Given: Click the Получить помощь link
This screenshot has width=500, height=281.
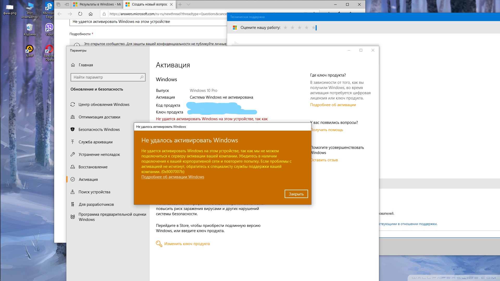Looking at the screenshot, I should [x=327, y=130].
